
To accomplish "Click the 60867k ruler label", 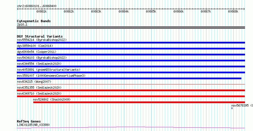I will [x=206, y=11].
